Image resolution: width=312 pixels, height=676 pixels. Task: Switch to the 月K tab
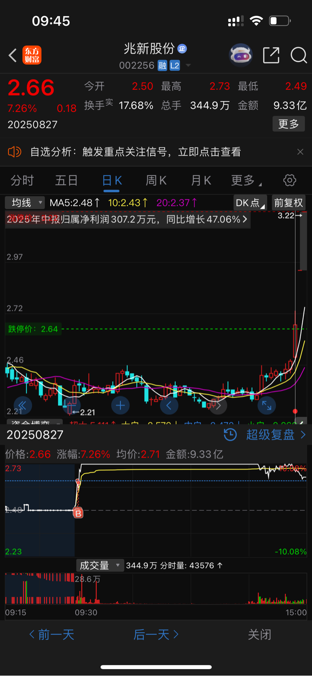(201, 180)
